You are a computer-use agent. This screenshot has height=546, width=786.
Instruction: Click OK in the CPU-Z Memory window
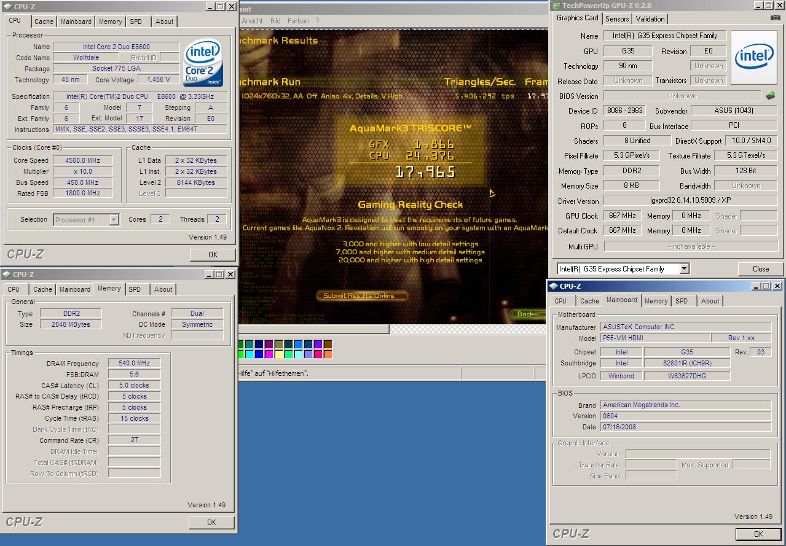211,522
